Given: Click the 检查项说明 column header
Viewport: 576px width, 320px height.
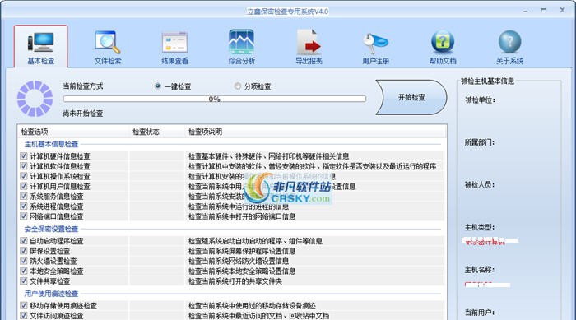Looking at the screenshot, I should pyautogui.click(x=206, y=132).
